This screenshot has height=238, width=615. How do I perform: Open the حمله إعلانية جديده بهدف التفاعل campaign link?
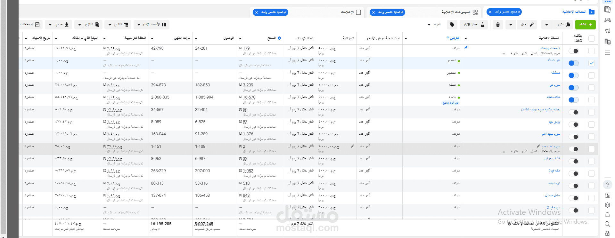[x=540, y=109]
